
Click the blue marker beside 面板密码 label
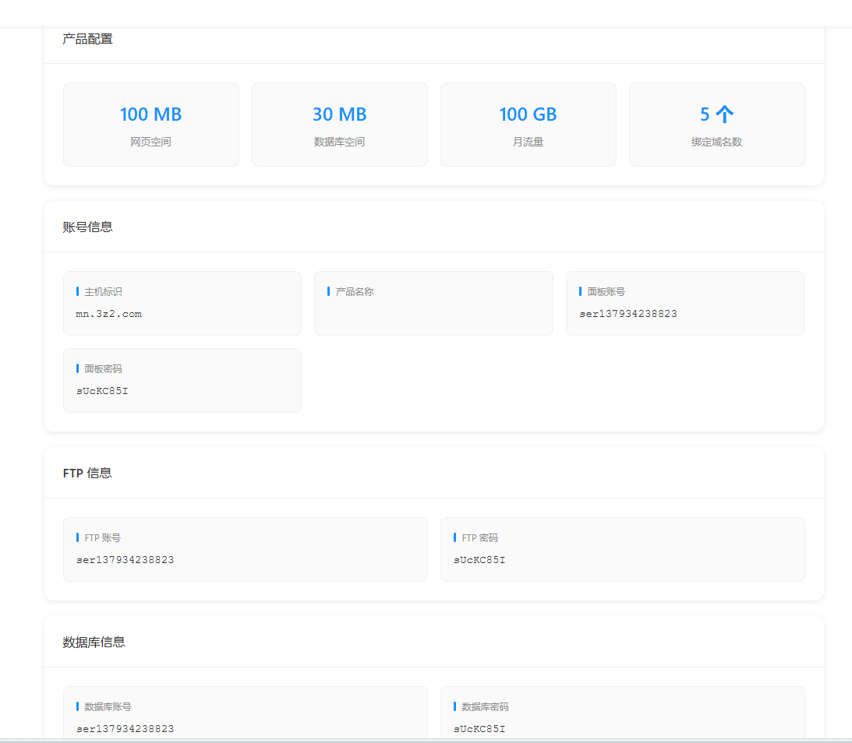click(77, 368)
